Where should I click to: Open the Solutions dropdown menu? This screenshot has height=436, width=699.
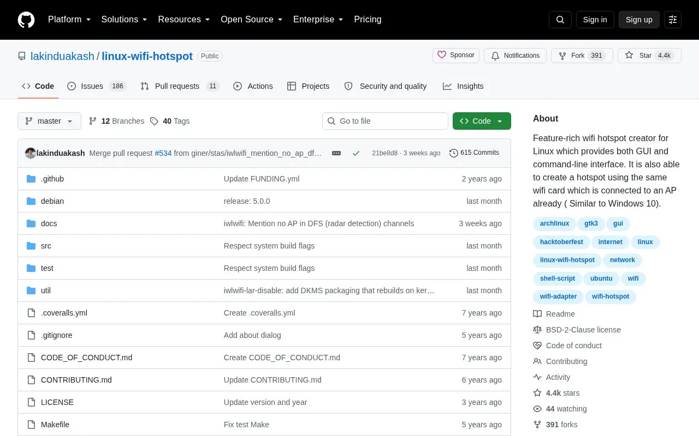tap(125, 20)
